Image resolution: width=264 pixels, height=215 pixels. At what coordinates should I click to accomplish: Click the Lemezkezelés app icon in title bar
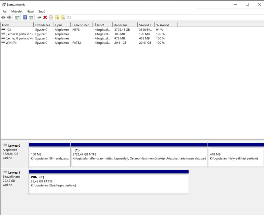[4, 5]
